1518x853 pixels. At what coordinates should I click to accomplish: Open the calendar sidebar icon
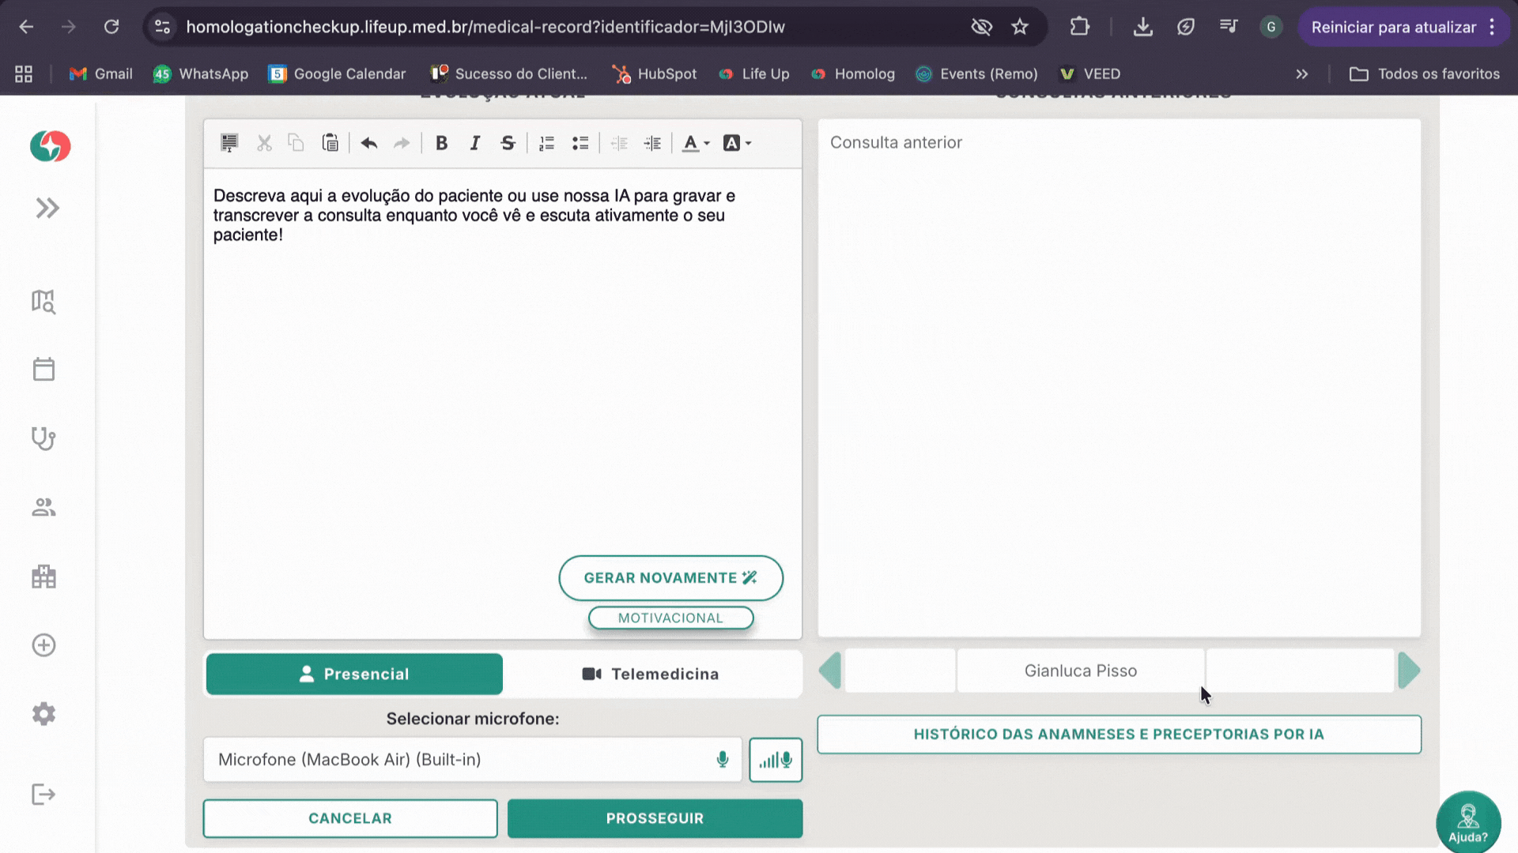coord(43,370)
